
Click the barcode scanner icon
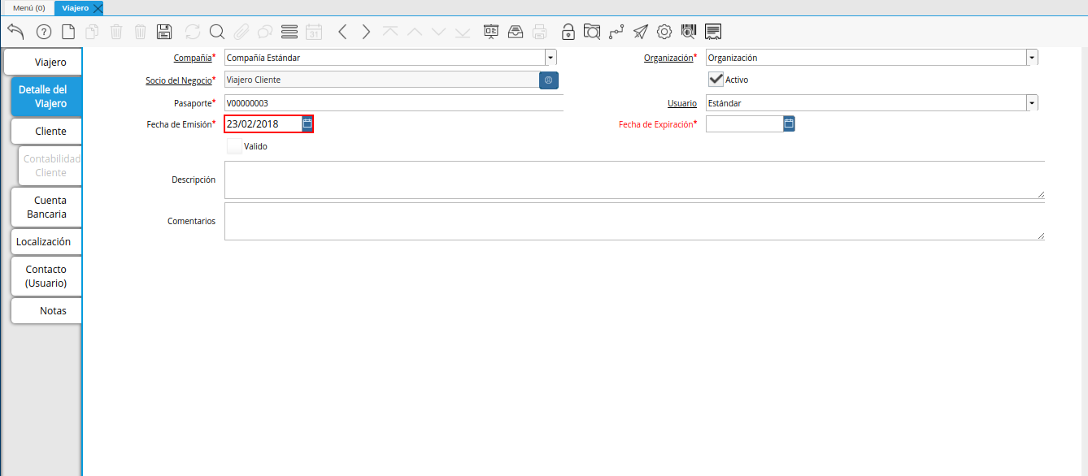click(x=689, y=32)
